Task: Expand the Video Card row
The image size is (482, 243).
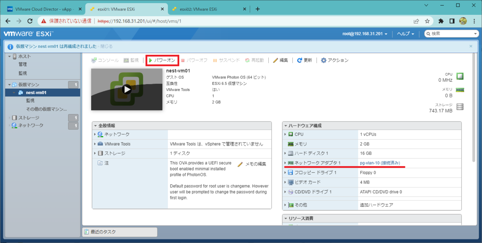Action: pos(286,182)
